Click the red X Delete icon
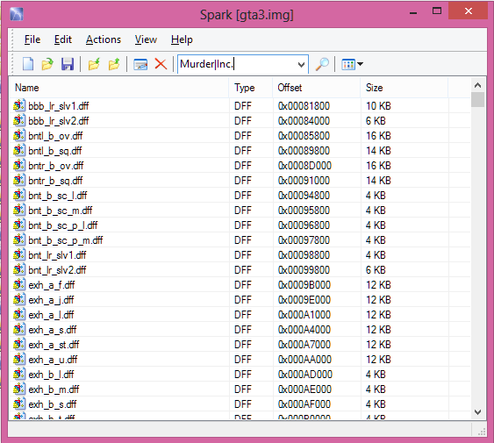 pos(161,64)
